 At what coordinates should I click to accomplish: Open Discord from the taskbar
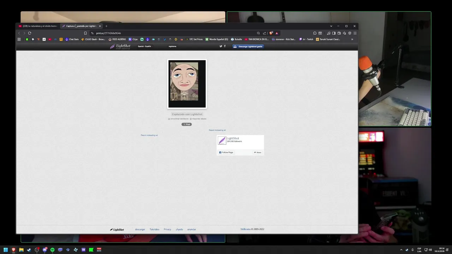coord(44,250)
